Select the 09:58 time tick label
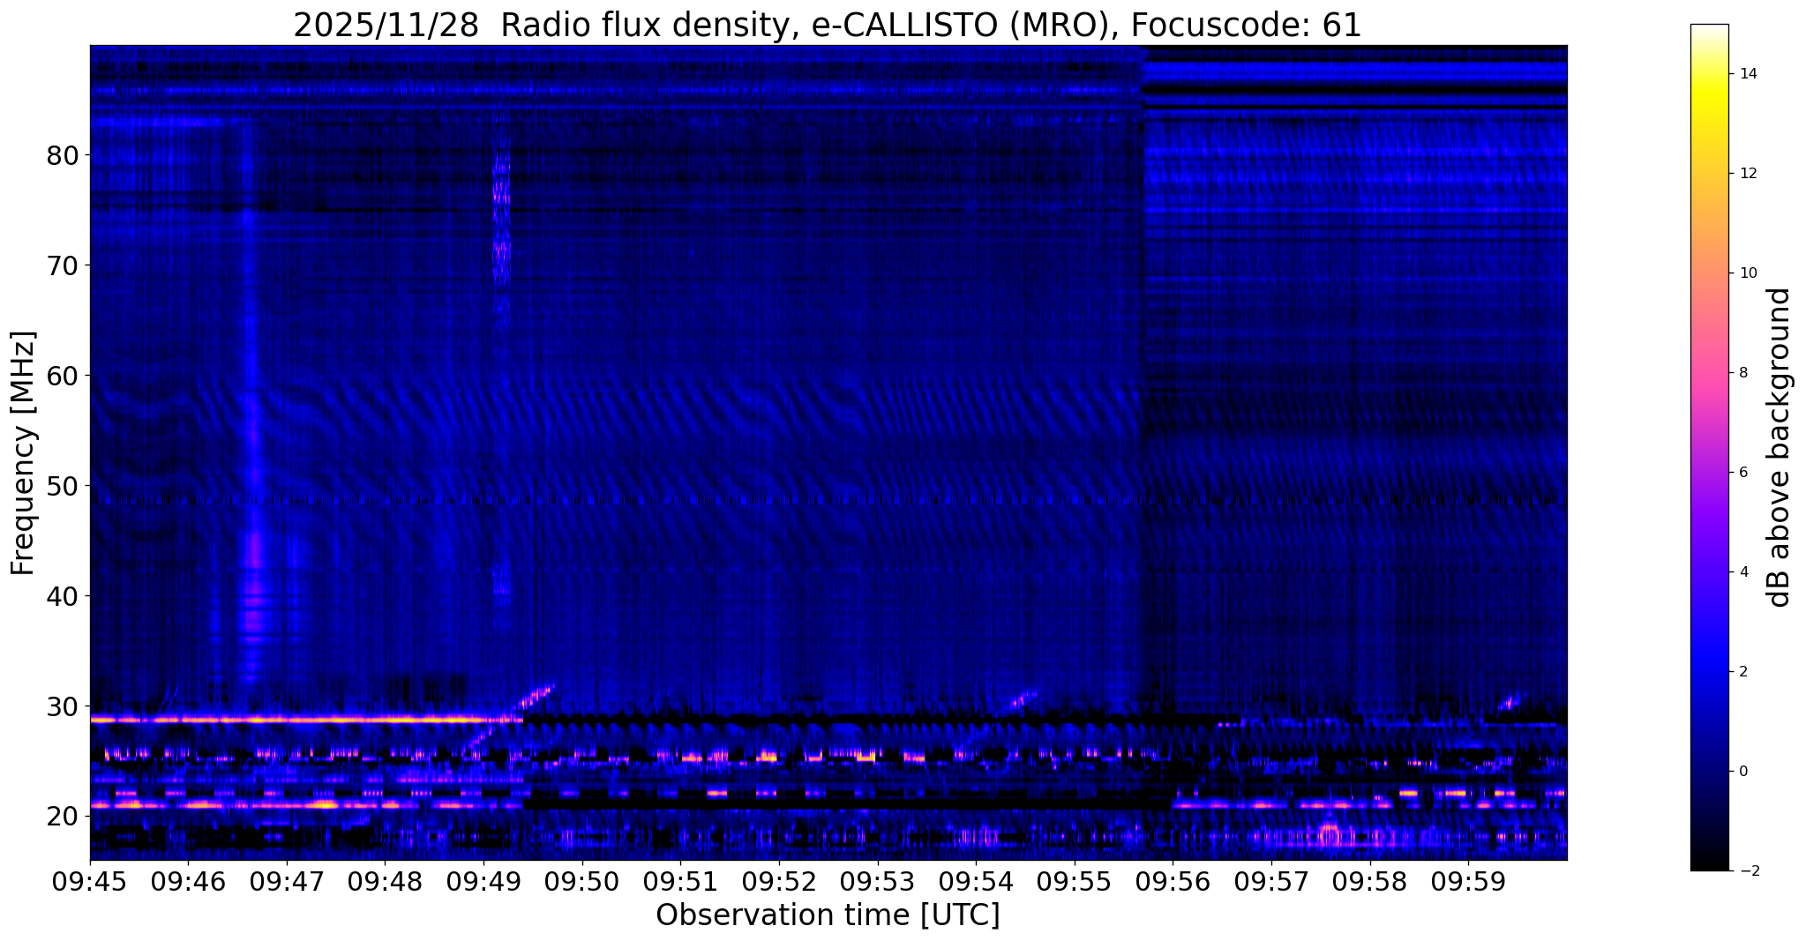Image resolution: width=1806 pixels, height=941 pixels. point(1369,882)
